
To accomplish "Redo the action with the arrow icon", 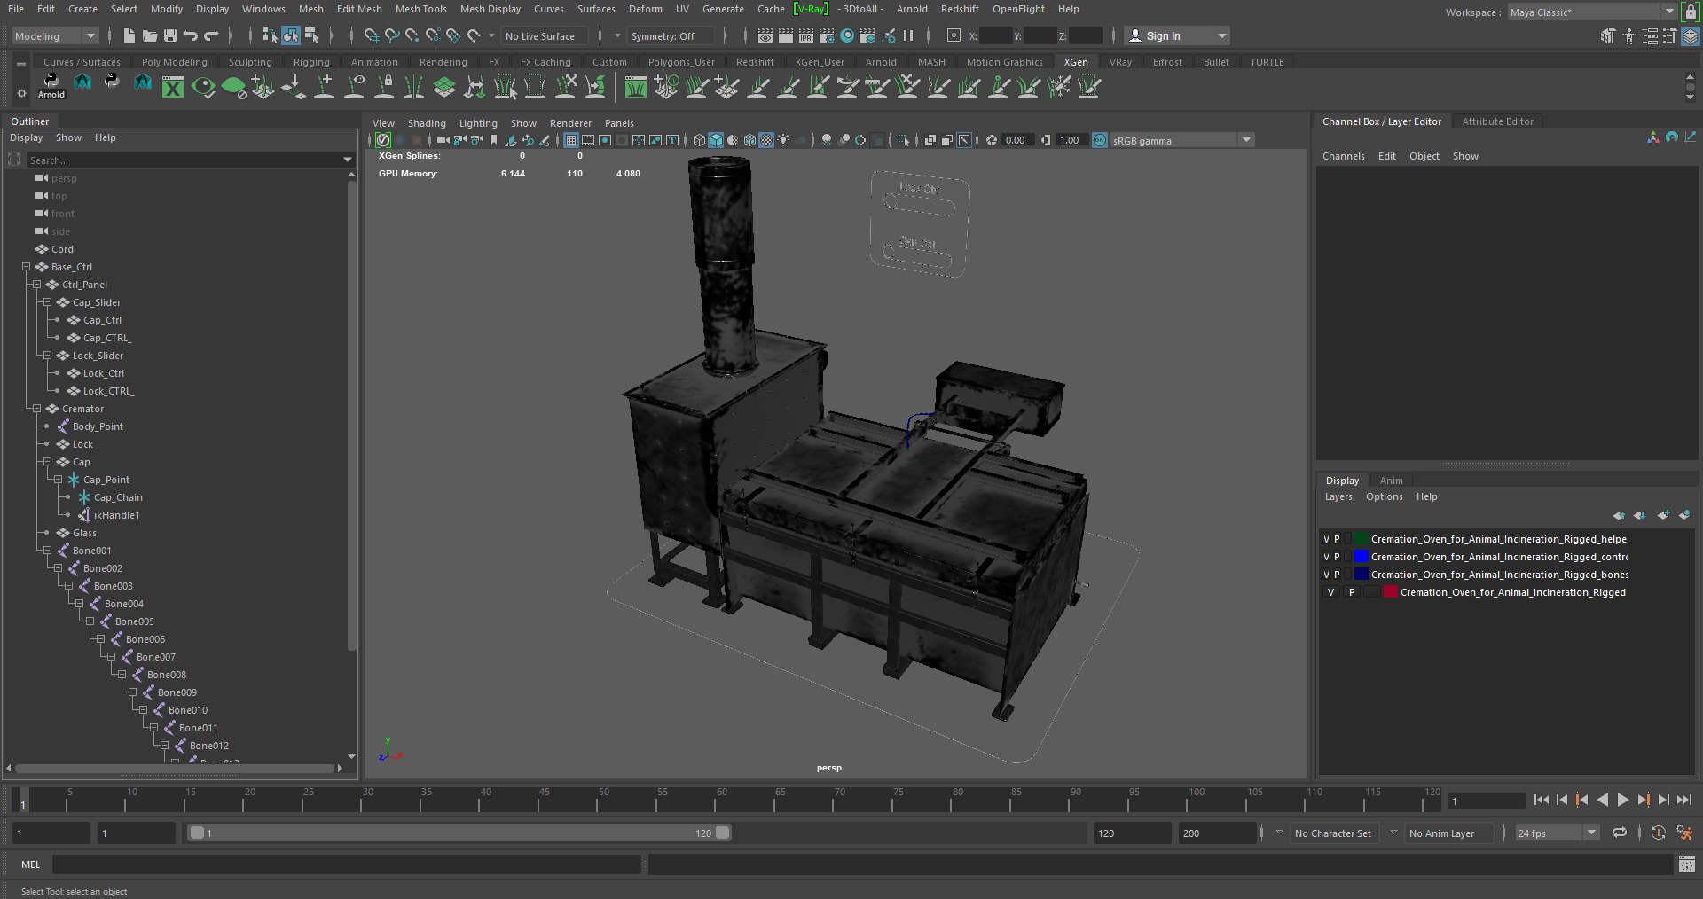I will coord(211,35).
